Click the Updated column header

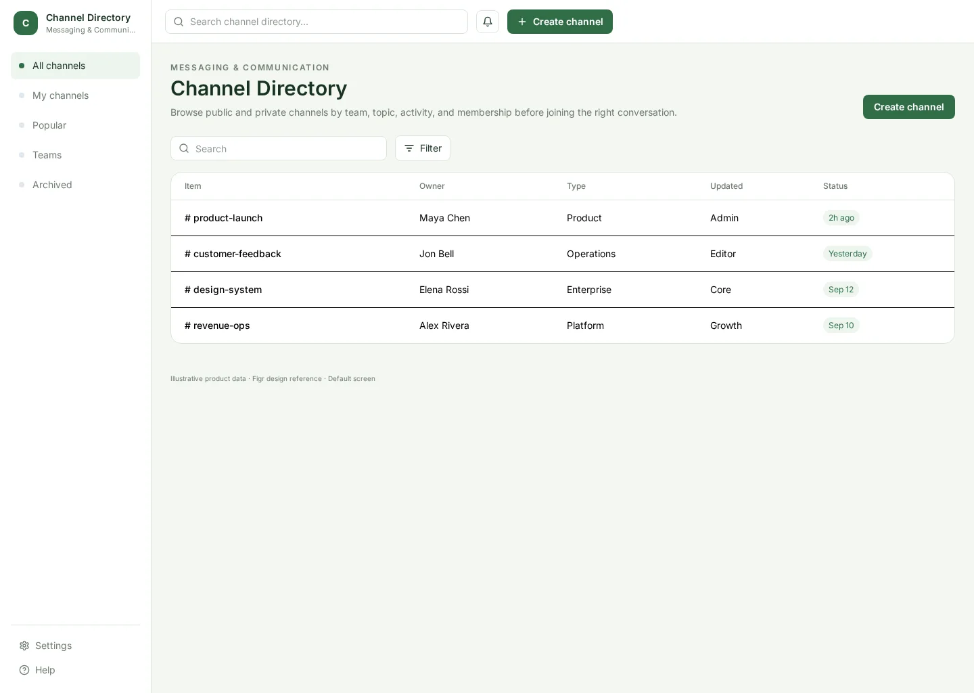tap(726, 186)
